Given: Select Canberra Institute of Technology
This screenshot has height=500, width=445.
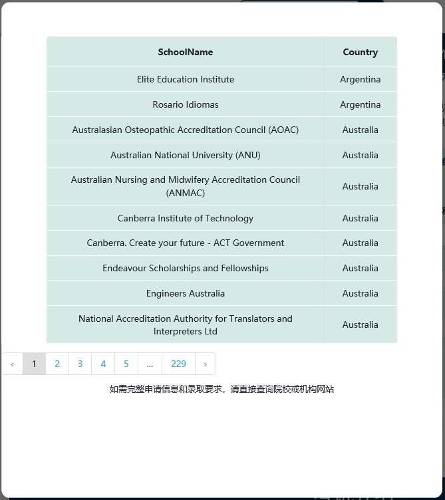Looking at the screenshot, I should (186, 218).
